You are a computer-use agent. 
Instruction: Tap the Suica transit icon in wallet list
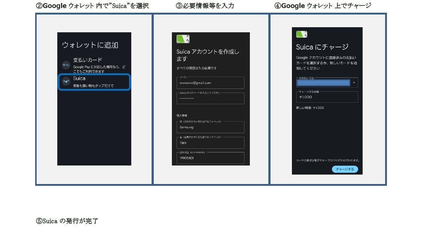(66, 81)
